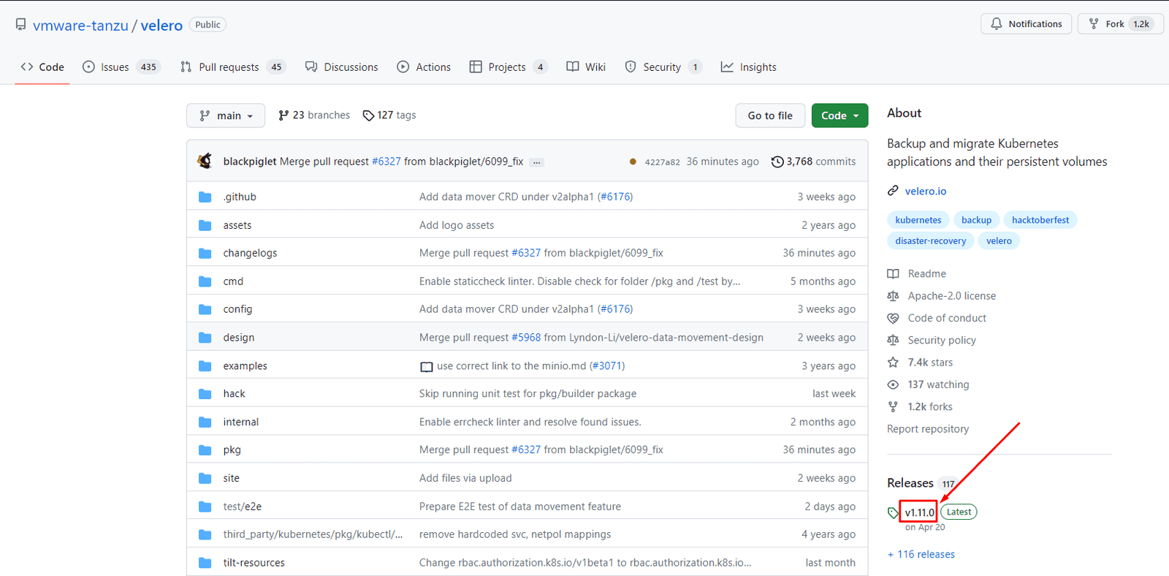This screenshot has width=1169, height=576.
Task: Click the examples folder icon
Action: [x=205, y=366]
